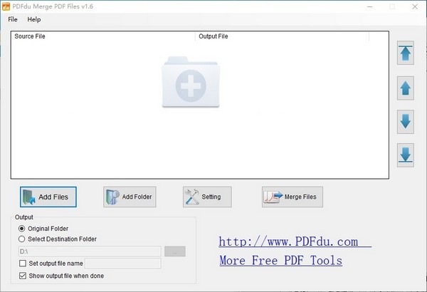
Task: Click the destination folder path field
Action: tap(90, 251)
